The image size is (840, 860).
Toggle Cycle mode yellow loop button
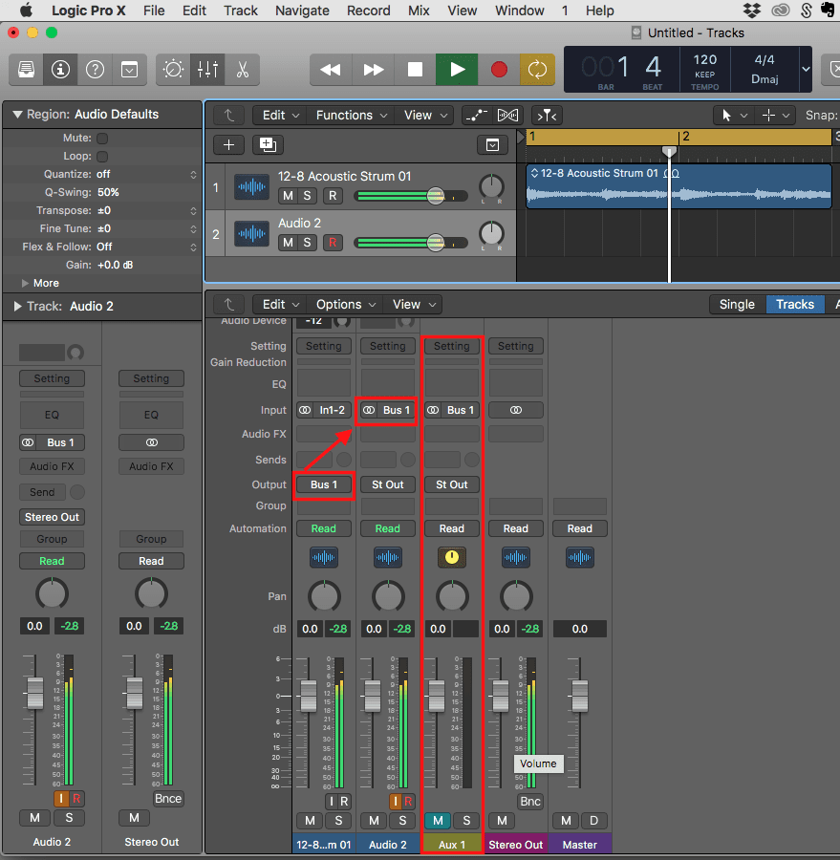pyautogui.click(x=538, y=70)
